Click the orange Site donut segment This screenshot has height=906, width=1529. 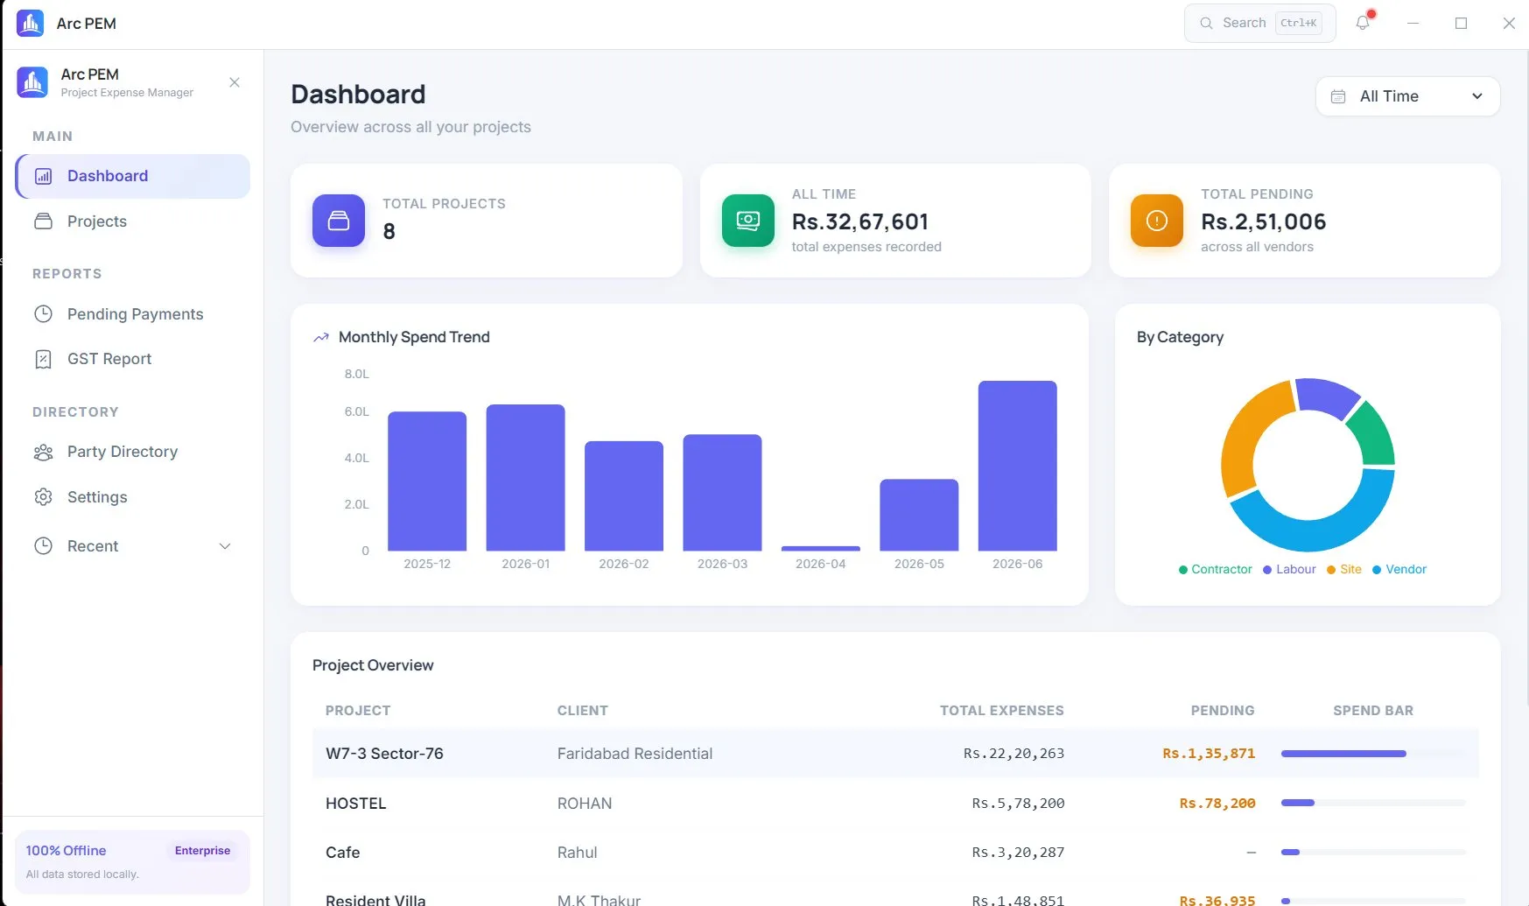tap(1245, 438)
